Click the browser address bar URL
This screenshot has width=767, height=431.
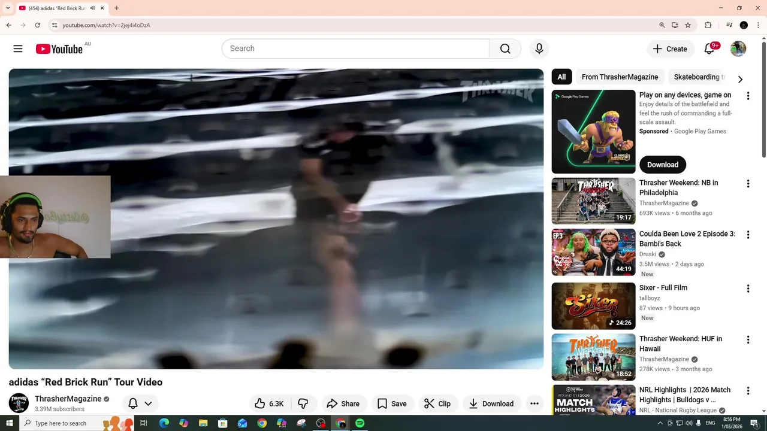107,25
